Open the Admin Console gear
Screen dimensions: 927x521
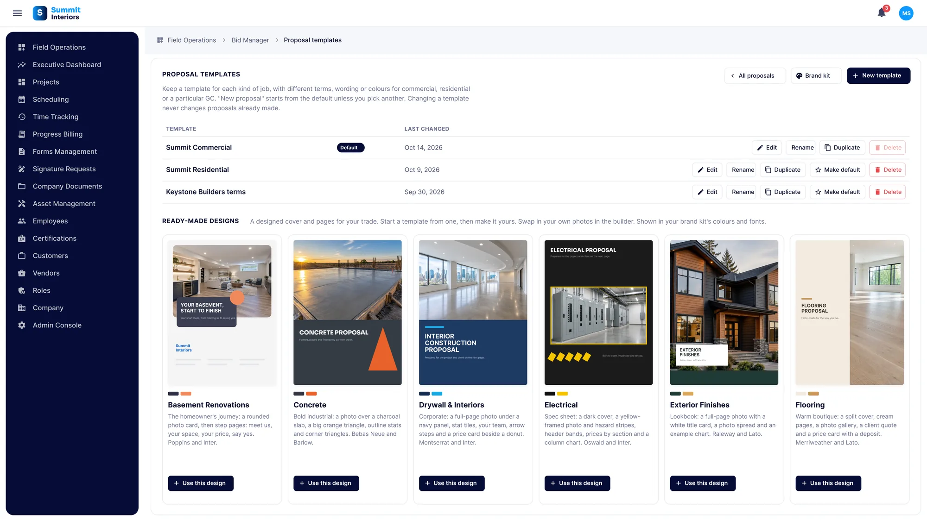click(22, 325)
